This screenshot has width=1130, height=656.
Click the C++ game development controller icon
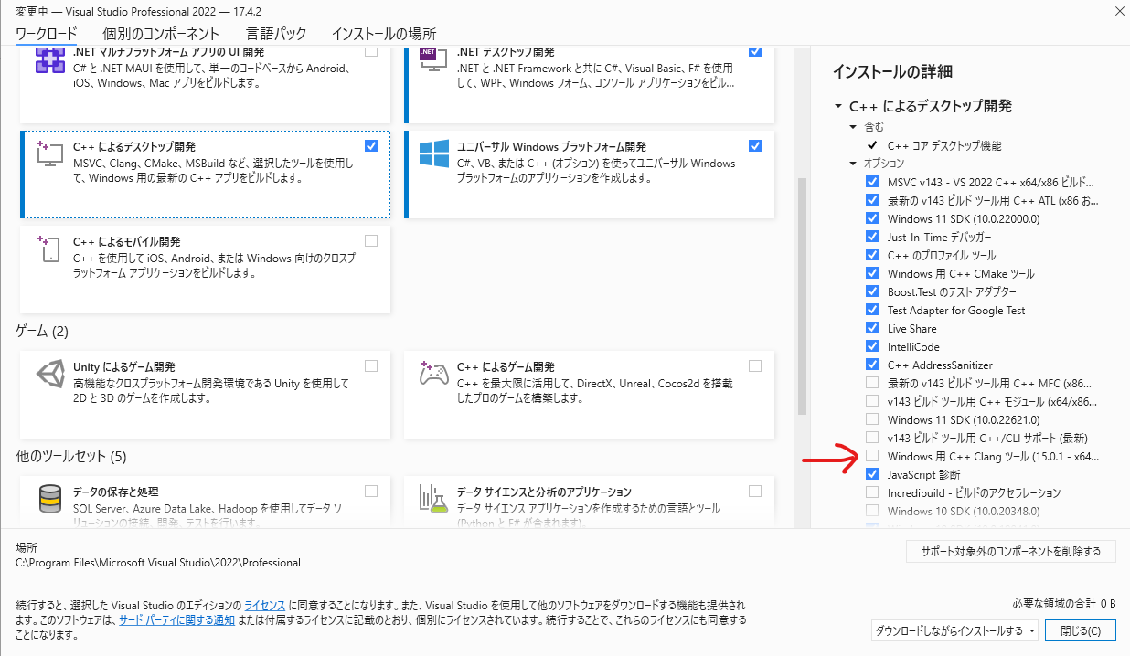(433, 374)
